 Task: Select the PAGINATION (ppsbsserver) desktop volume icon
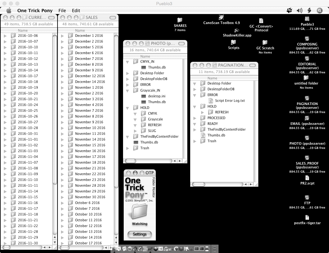307,98
